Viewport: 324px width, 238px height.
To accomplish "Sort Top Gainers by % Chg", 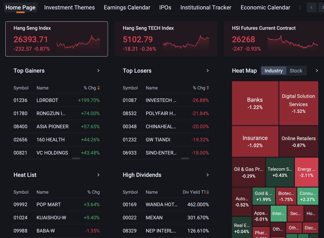I will pos(92,88).
